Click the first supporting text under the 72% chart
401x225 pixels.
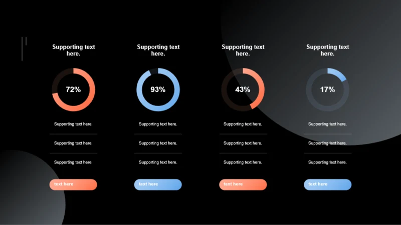click(x=73, y=124)
